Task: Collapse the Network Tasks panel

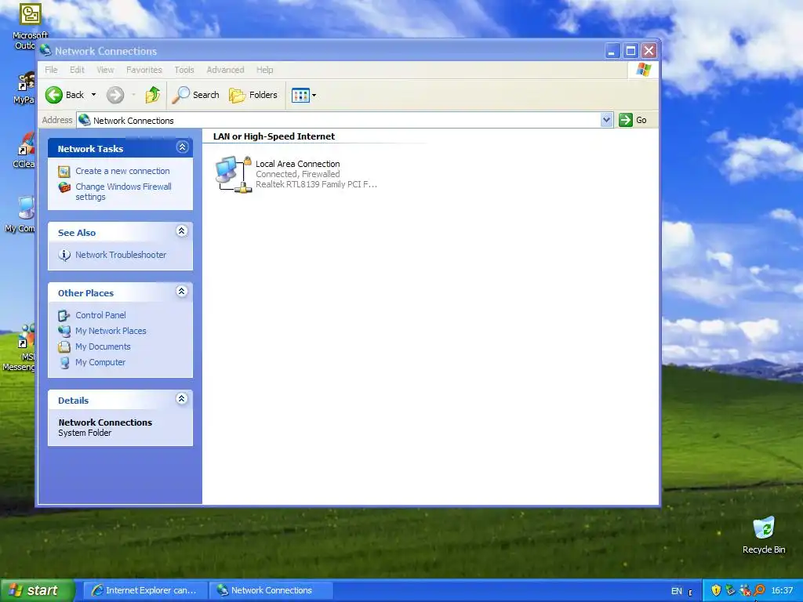Action: pyautogui.click(x=182, y=147)
